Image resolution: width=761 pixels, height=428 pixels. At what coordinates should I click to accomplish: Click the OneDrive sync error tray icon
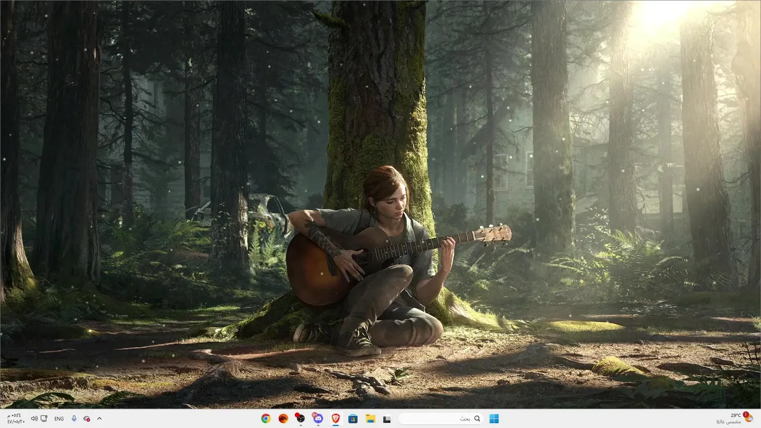[87, 418]
